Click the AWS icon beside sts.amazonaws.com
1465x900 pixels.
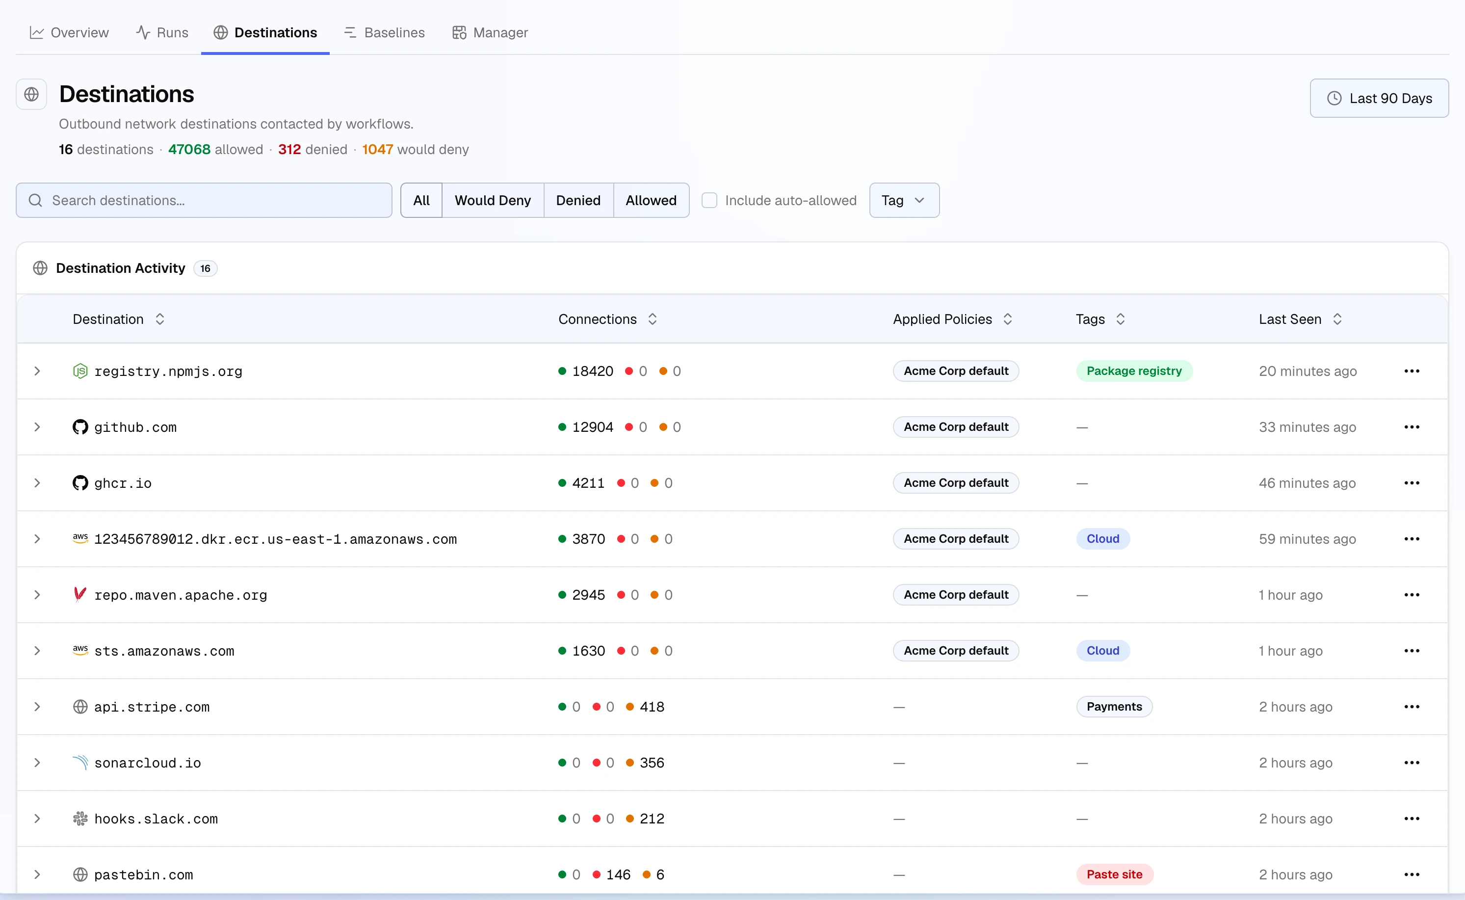point(80,651)
